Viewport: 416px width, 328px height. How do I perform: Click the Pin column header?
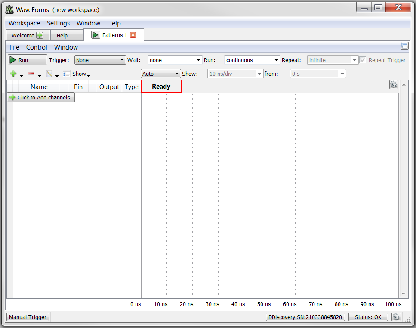pyautogui.click(x=78, y=87)
